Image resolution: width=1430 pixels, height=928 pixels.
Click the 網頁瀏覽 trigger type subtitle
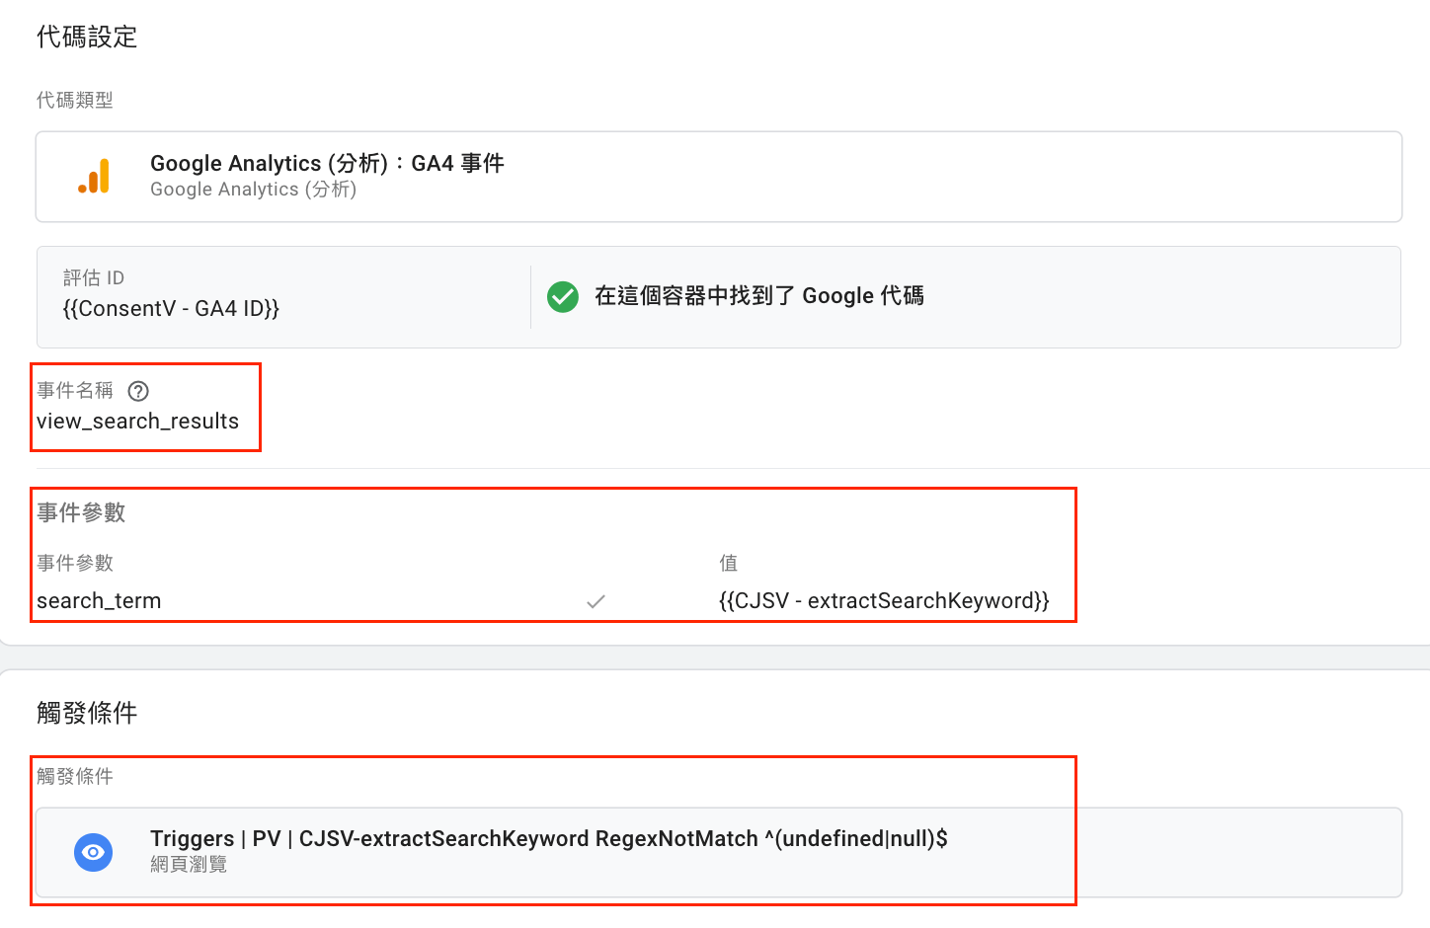[189, 865]
